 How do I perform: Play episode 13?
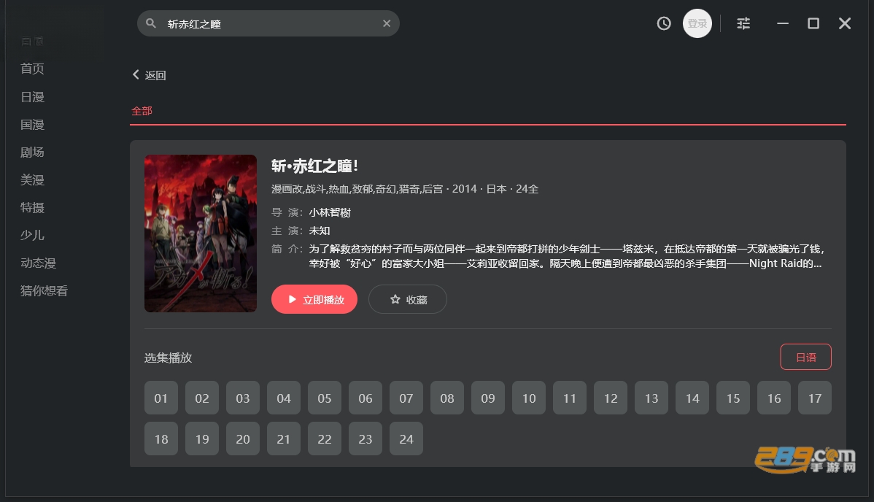tap(651, 398)
